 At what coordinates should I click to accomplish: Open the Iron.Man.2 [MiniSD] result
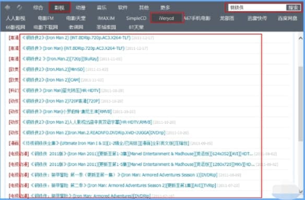click(x=53, y=69)
